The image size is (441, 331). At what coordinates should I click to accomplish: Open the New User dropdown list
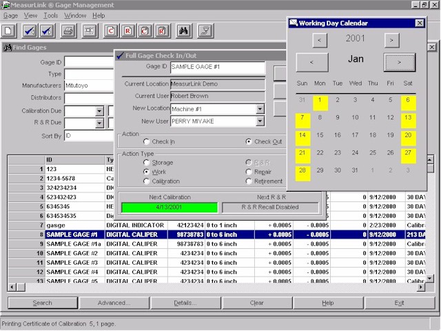pyautogui.click(x=260, y=121)
